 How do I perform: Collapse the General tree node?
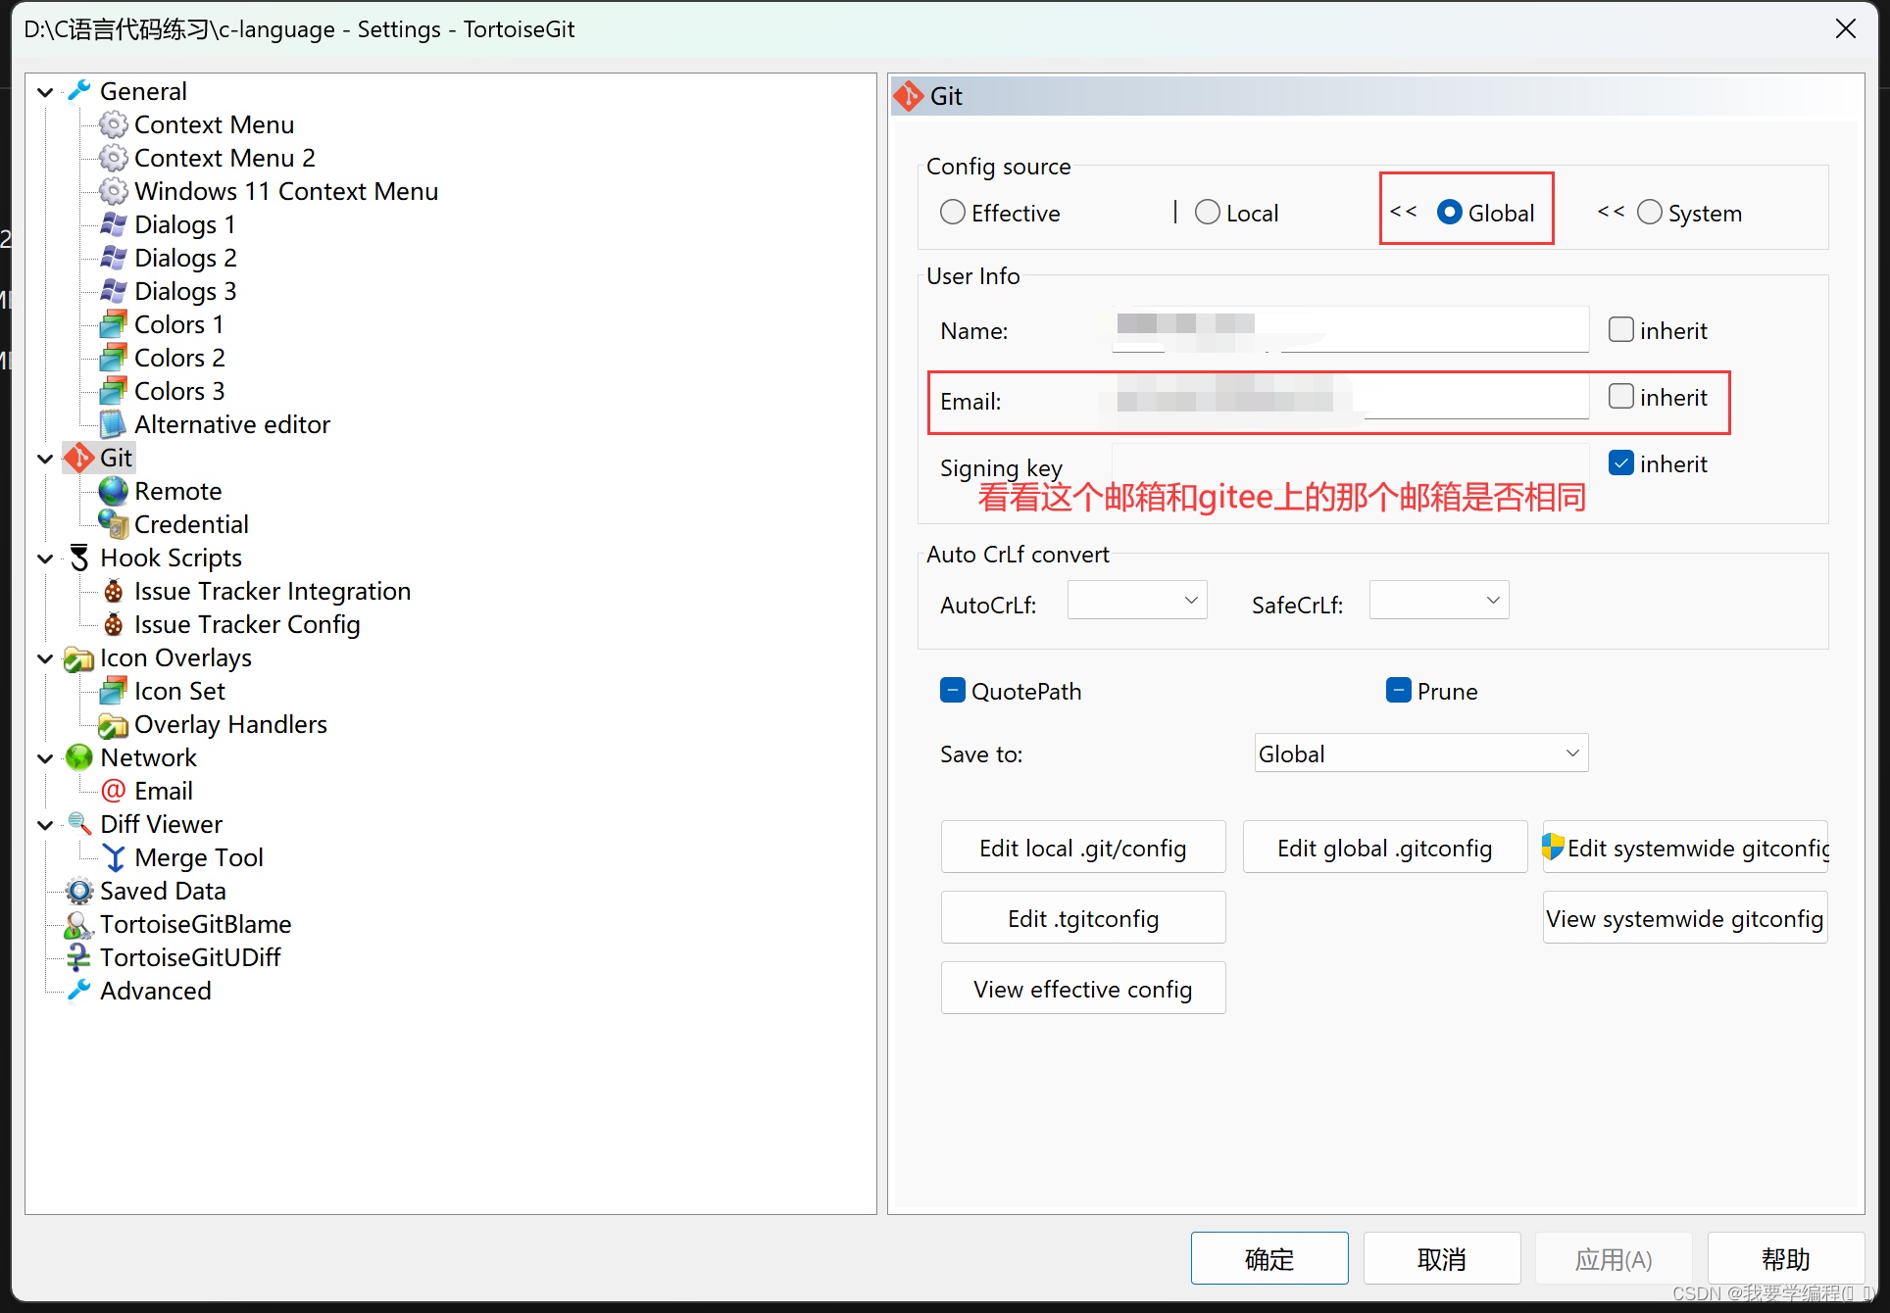point(45,92)
